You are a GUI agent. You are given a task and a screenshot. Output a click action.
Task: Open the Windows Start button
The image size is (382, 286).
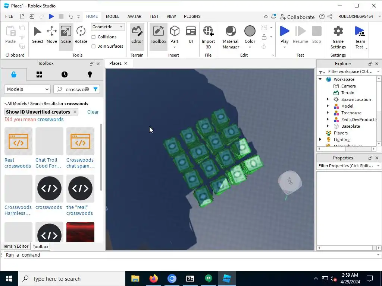[9, 279]
